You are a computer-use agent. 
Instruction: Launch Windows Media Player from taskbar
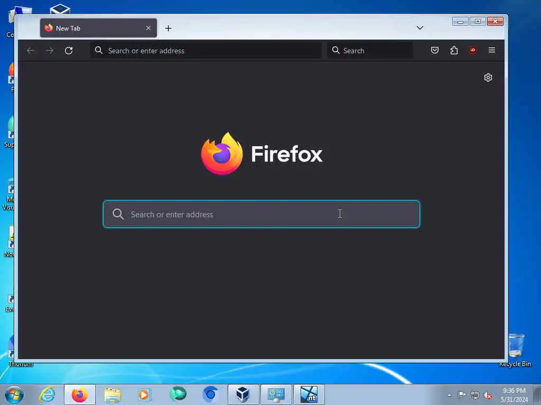point(145,394)
